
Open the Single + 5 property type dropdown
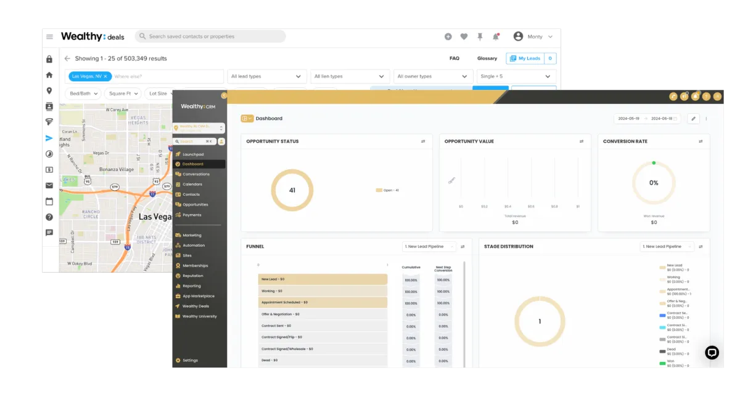(516, 76)
